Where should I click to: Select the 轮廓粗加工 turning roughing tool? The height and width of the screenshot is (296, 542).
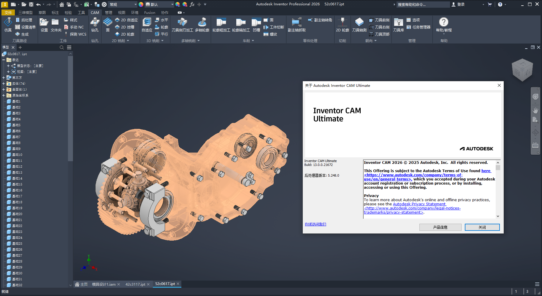(x=221, y=25)
